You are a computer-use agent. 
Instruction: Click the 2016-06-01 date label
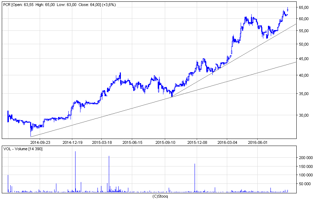pos(257,142)
